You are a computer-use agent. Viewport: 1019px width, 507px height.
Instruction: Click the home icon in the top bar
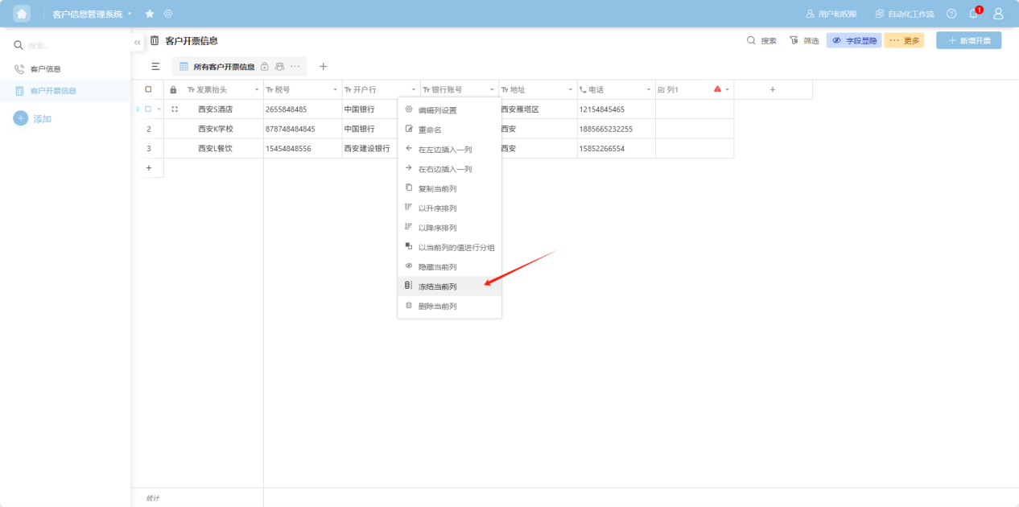pyautogui.click(x=22, y=14)
